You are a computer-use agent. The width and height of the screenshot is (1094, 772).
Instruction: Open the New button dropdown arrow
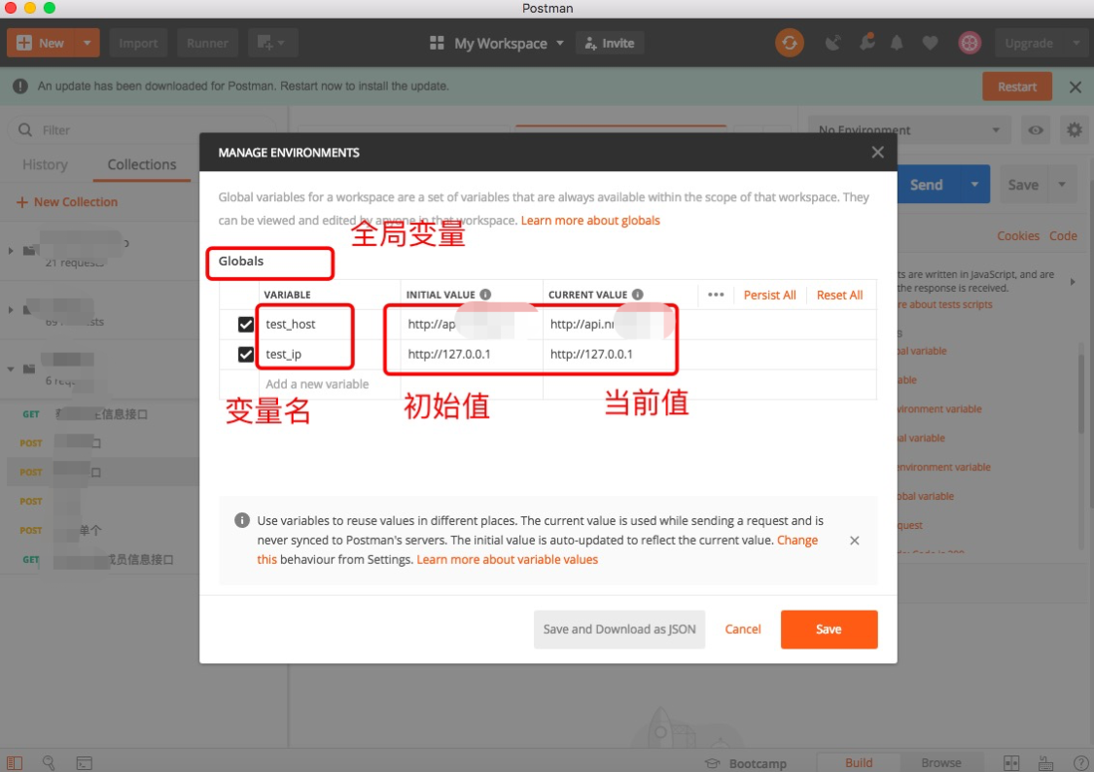pyautogui.click(x=88, y=43)
